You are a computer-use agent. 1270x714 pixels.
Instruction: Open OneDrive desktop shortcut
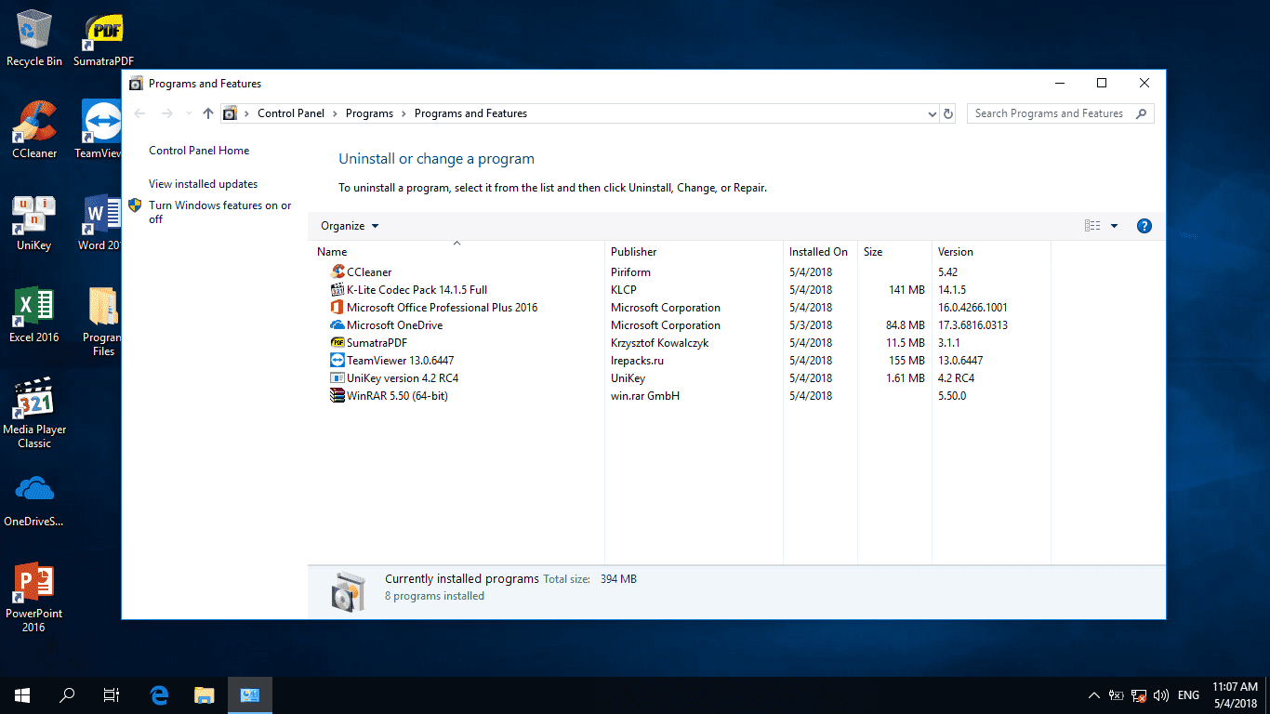pos(34,499)
